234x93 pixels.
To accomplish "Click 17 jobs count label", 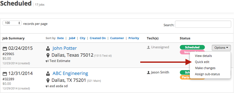I will (x=40, y=5).
